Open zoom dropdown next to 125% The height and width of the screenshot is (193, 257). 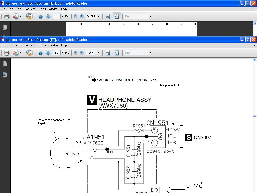pyautogui.click(x=98, y=53)
